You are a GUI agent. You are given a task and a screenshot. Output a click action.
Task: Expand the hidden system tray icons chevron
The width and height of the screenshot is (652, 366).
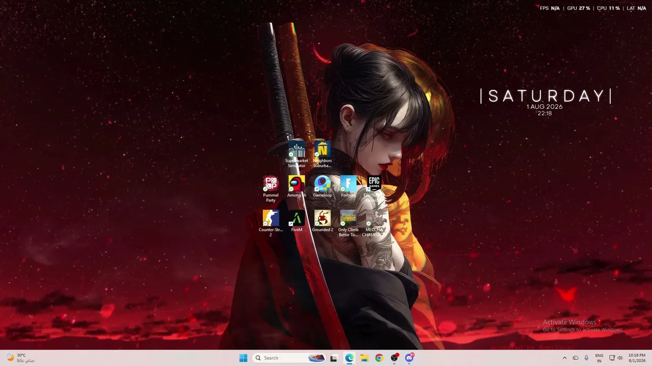(564, 358)
